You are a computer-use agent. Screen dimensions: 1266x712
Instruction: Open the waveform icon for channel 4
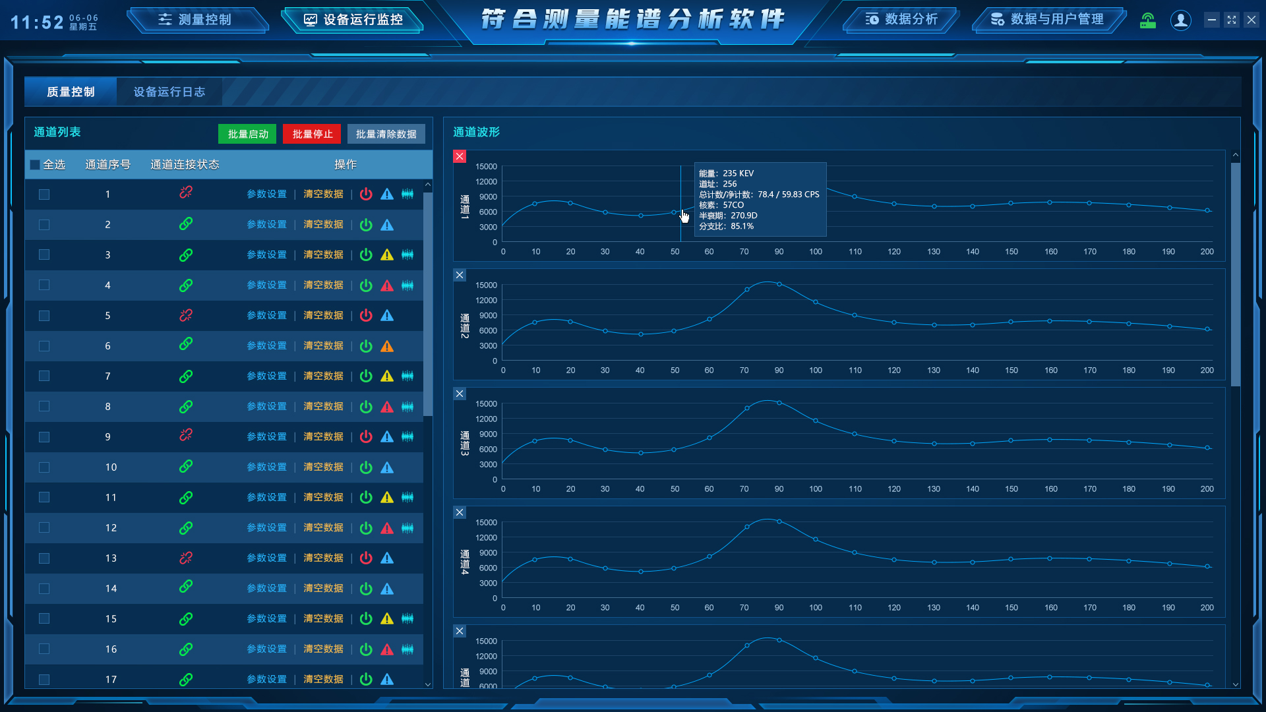pyautogui.click(x=407, y=285)
